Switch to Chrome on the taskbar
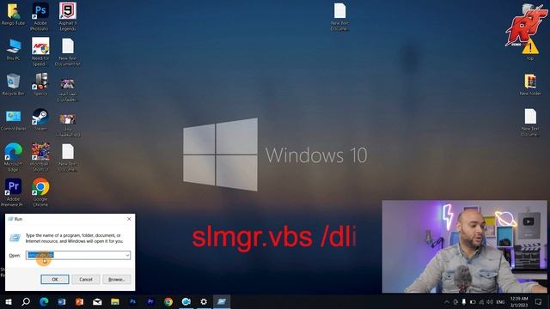Viewport: 550px width, 309px height. [168, 301]
